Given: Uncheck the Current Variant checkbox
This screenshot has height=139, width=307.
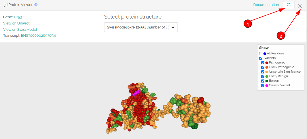Looking at the screenshot, I should pos(263,85).
